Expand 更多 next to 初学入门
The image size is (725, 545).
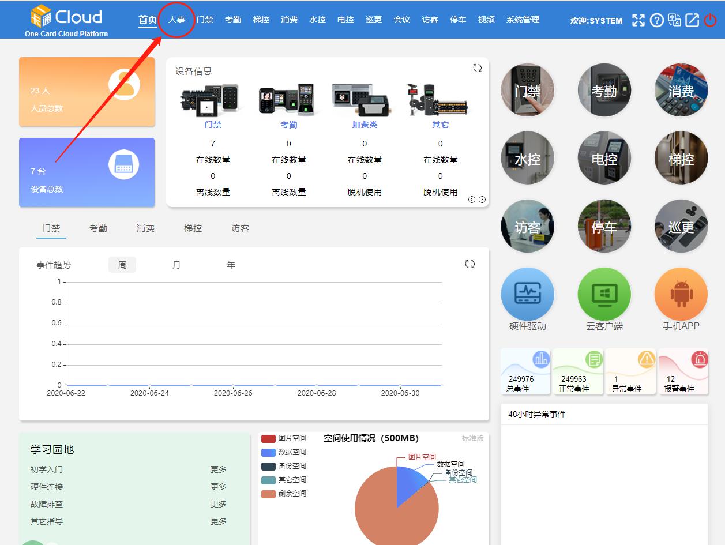point(219,469)
